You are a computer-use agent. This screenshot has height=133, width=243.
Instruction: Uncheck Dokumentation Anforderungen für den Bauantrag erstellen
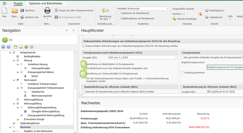click(84, 46)
